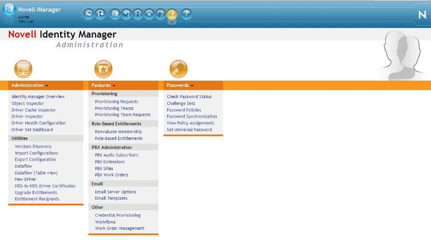Image resolution: width=431 pixels, height=240 pixels.
Task: Open Check Password Status
Action: (189, 97)
